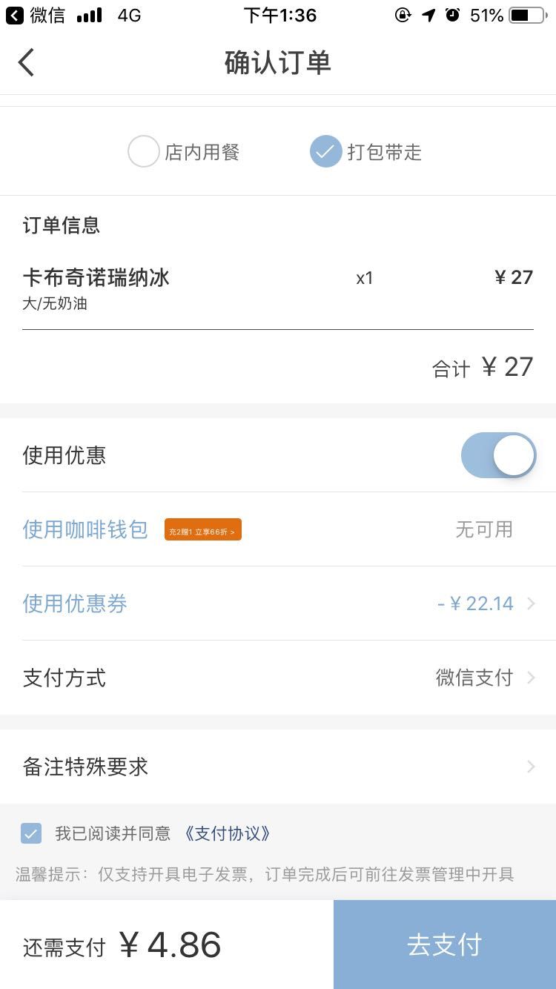
Task: Select the 打包带走 takeaway radio option
Action: [325, 152]
